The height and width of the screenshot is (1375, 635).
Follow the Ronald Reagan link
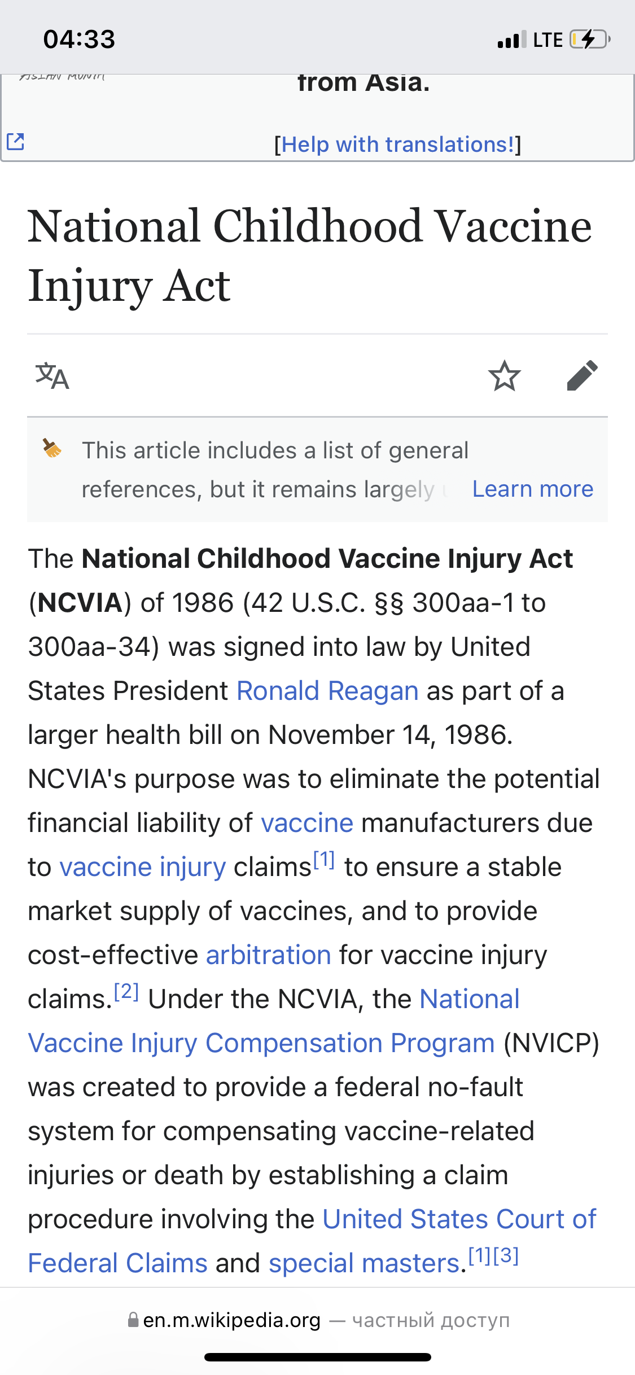(327, 691)
